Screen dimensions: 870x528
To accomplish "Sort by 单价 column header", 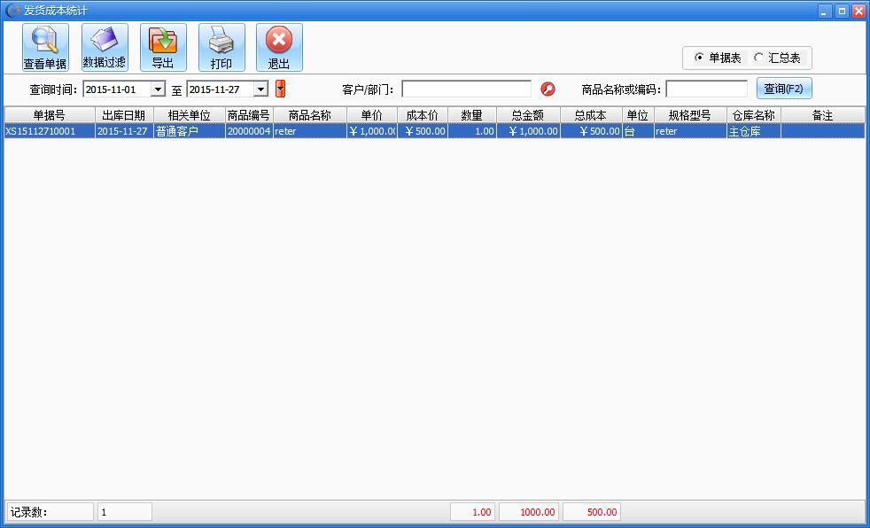I will [x=372, y=115].
